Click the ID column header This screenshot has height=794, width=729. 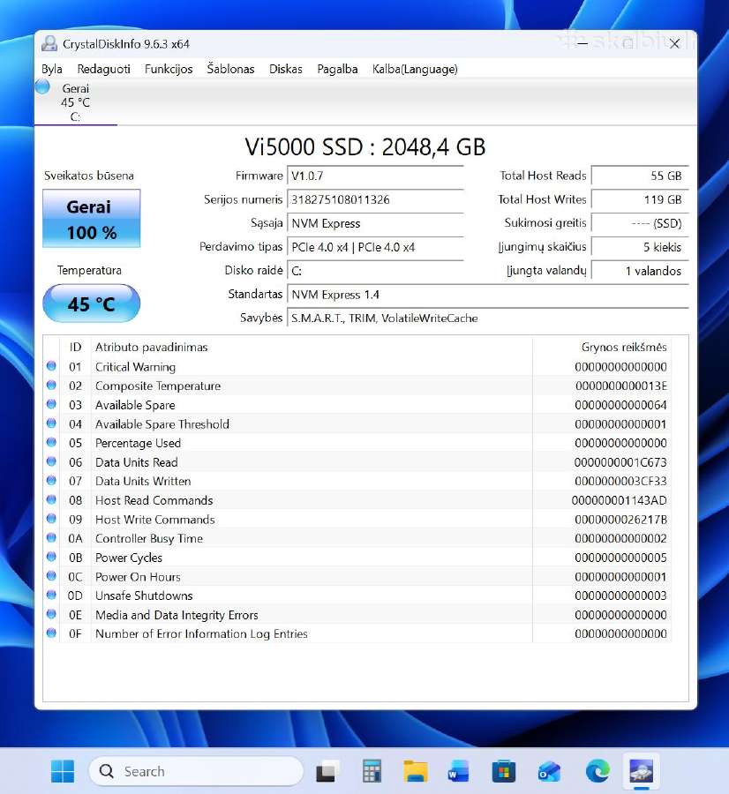point(75,347)
